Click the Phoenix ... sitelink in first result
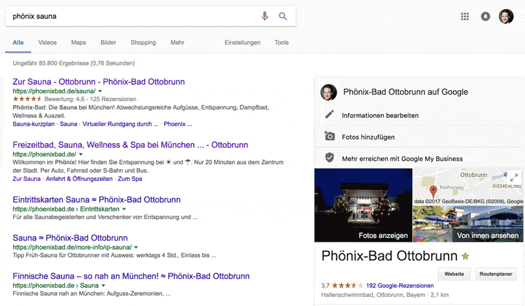Image resolution: width=525 pixels, height=306 pixels. (178, 124)
